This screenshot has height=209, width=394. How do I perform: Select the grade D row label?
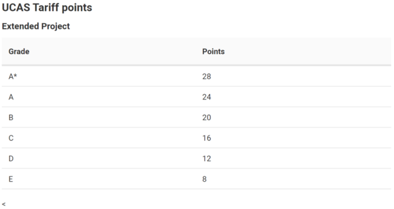click(11, 159)
